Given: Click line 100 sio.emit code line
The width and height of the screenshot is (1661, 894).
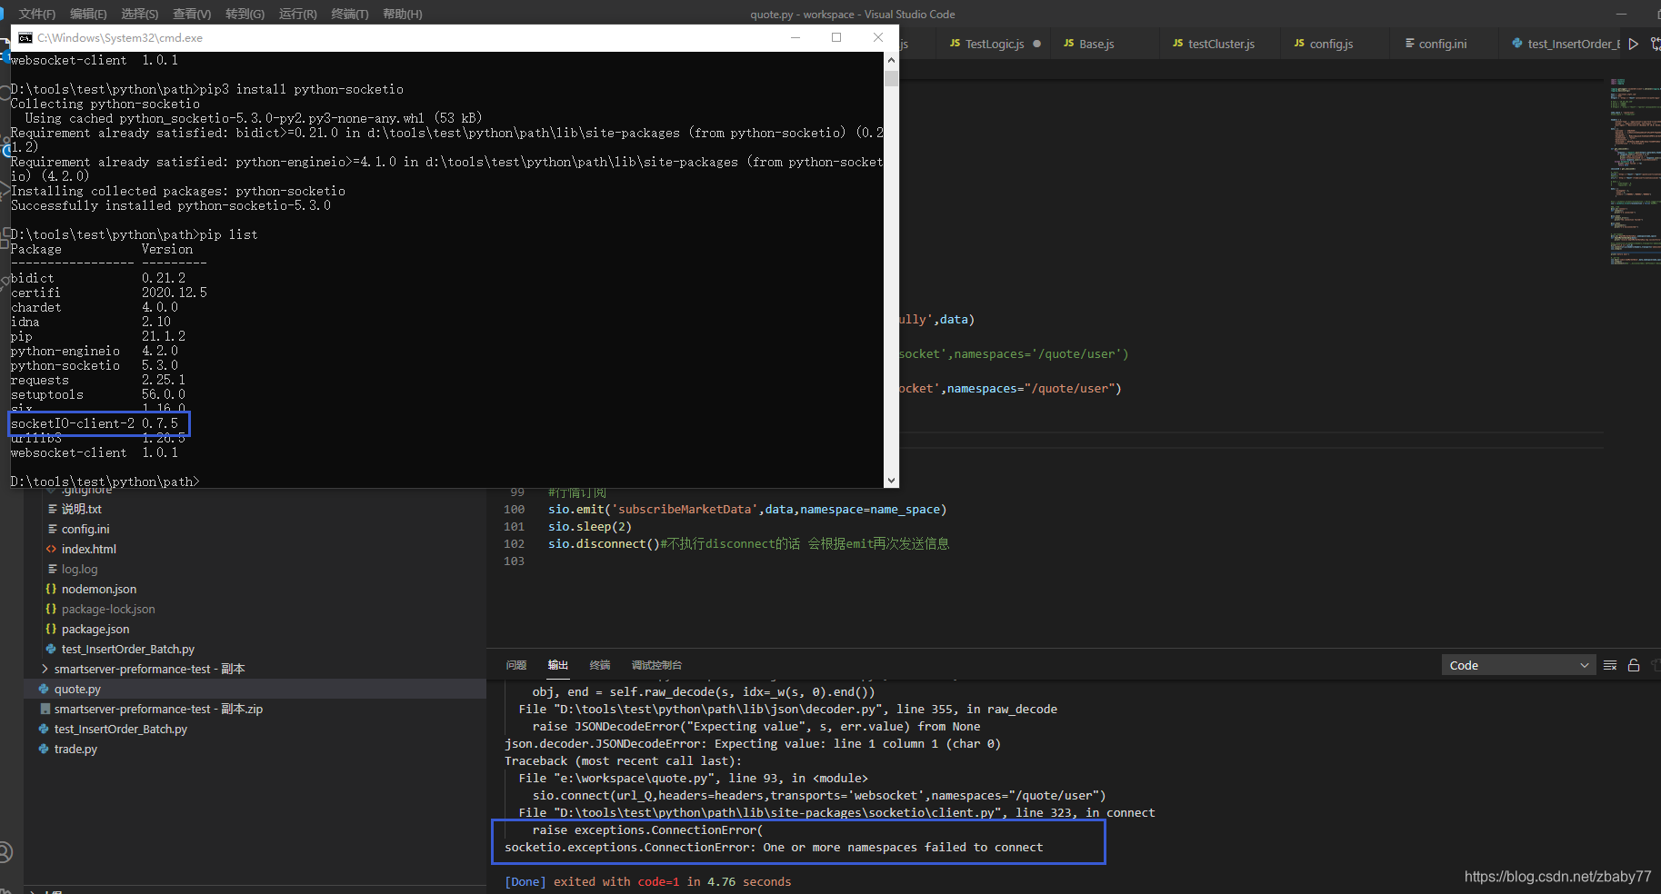Looking at the screenshot, I should tap(747, 509).
